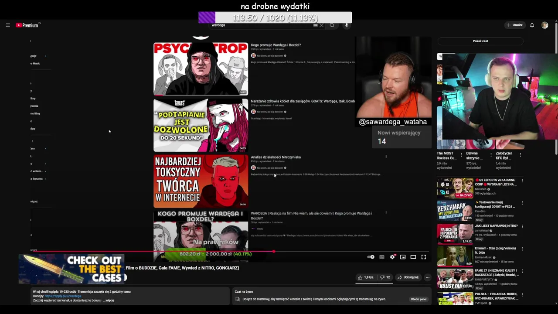Open options menu for Nitrozyniaka analysis result
558x314 pixels.
point(386,157)
